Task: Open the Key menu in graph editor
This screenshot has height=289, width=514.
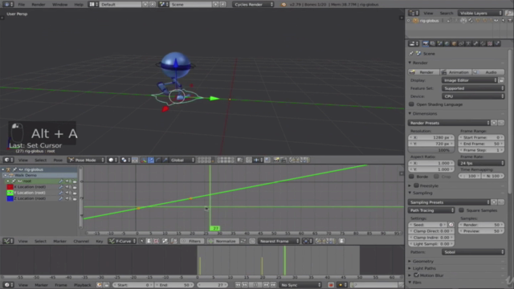Action: pyautogui.click(x=100, y=241)
